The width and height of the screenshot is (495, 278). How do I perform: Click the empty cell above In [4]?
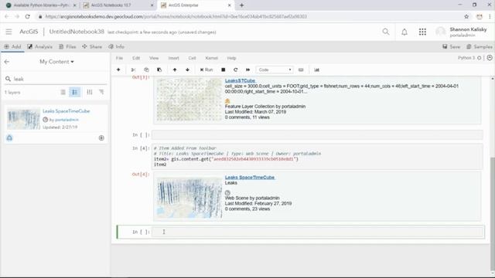317,135
